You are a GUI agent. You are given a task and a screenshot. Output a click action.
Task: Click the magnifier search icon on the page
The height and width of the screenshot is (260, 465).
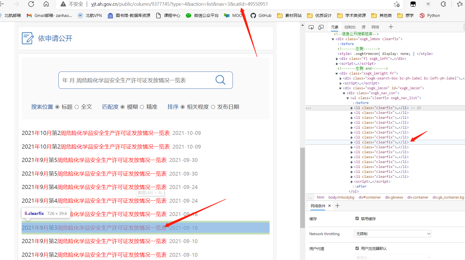tap(220, 80)
